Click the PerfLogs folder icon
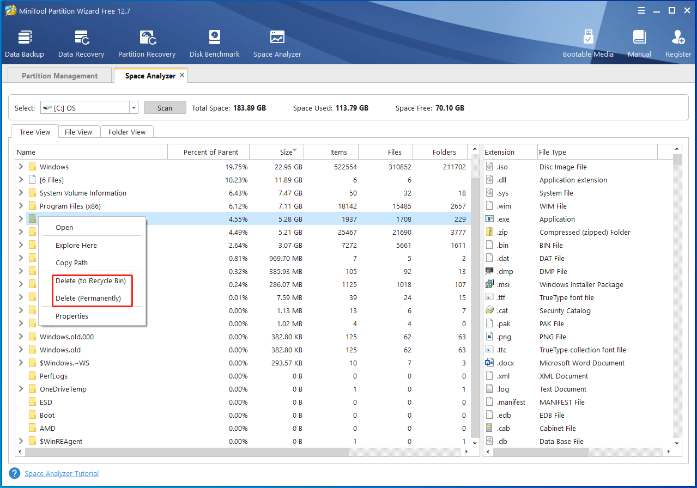 click(x=33, y=376)
